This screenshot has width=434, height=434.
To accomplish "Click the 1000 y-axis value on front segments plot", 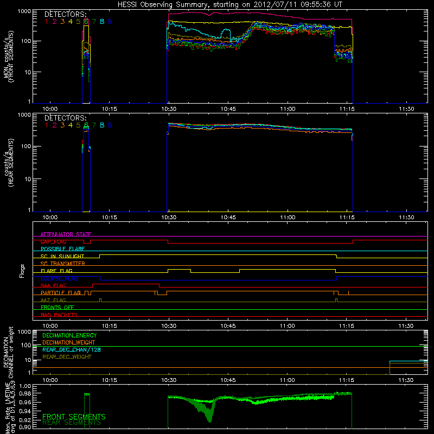I will [24, 11].
